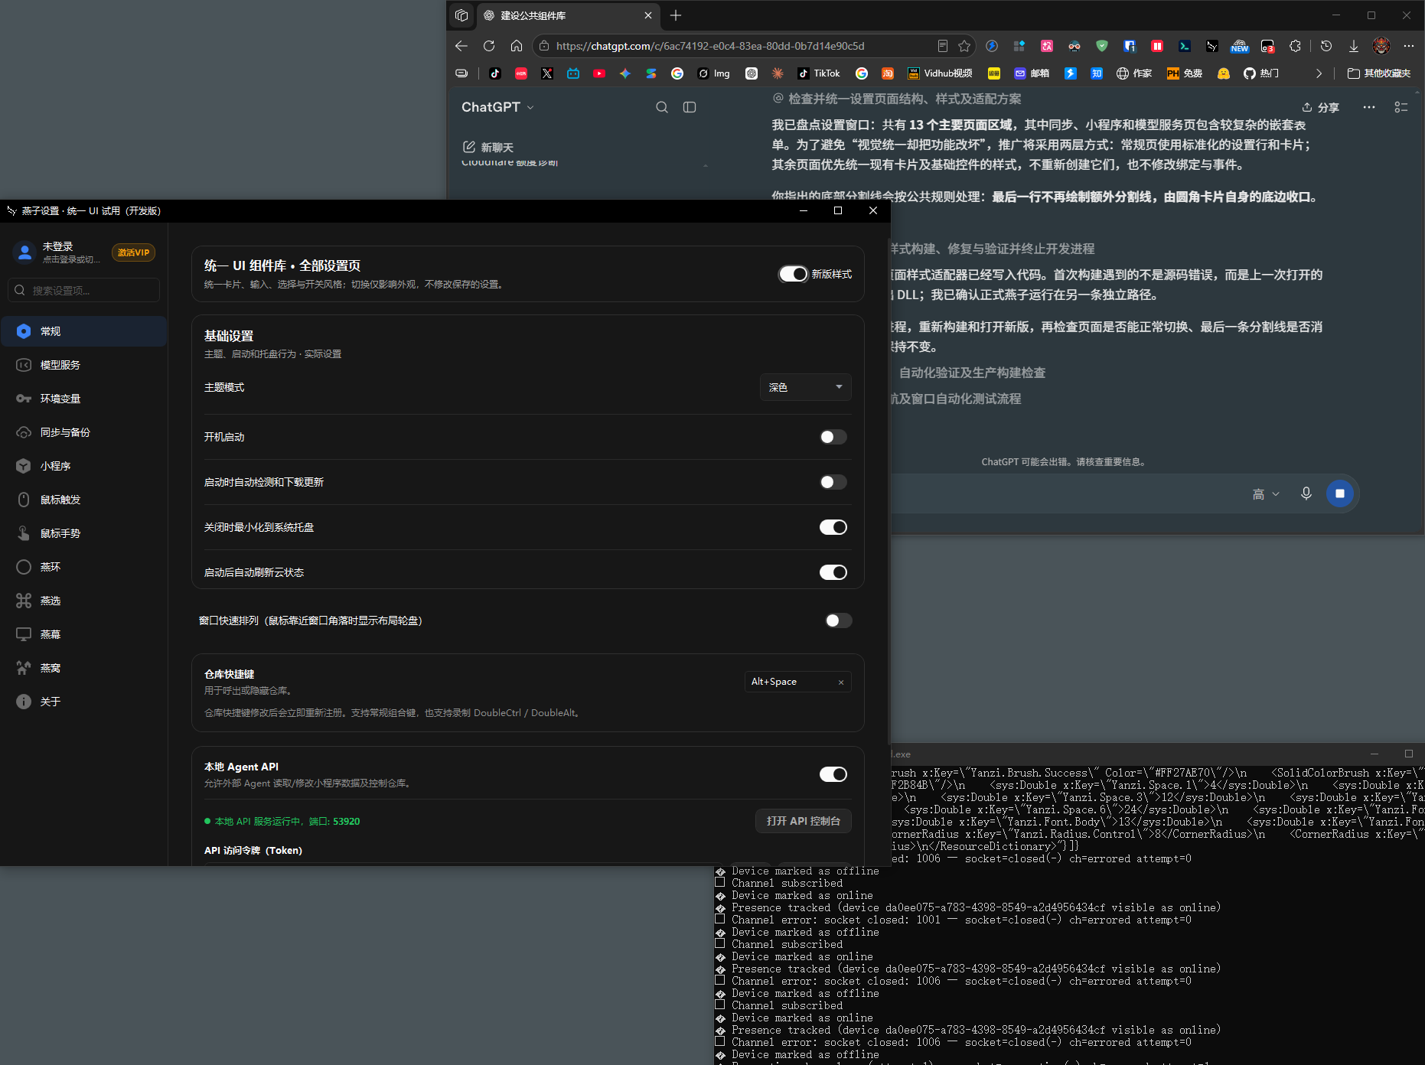The width and height of the screenshot is (1425, 1065).
Task: Click the ChatGPT search chats magnifier icon
Action: click(x=662, y=108)
